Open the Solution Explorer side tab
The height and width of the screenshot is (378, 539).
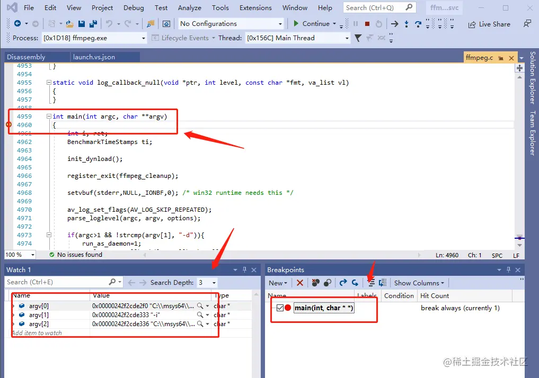pos(533,78)
